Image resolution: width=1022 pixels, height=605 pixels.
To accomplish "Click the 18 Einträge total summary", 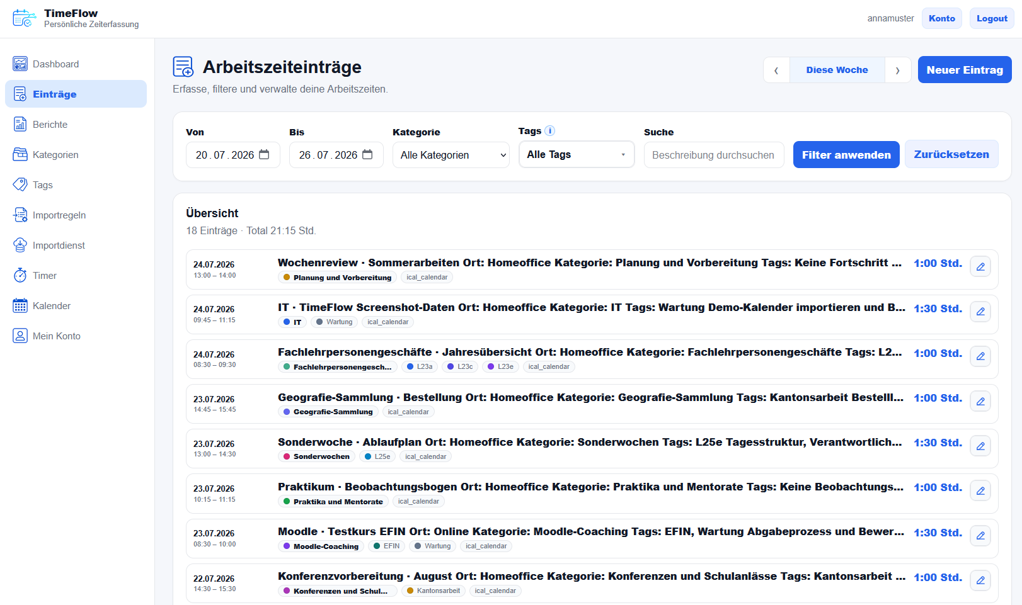I will [251, 230].
